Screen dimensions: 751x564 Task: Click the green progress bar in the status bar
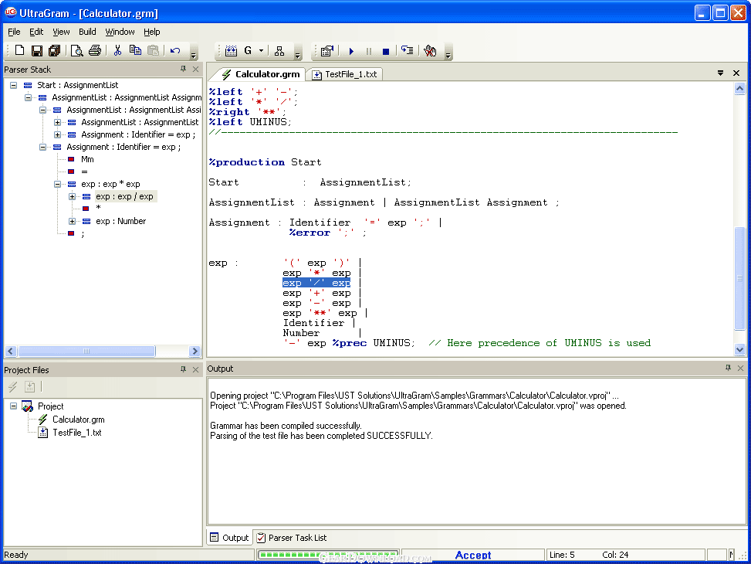point(327,555)
